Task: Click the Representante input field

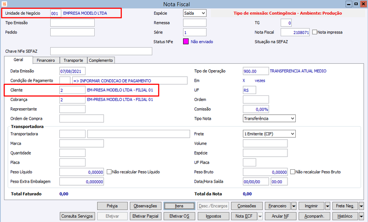Action: 72,109
